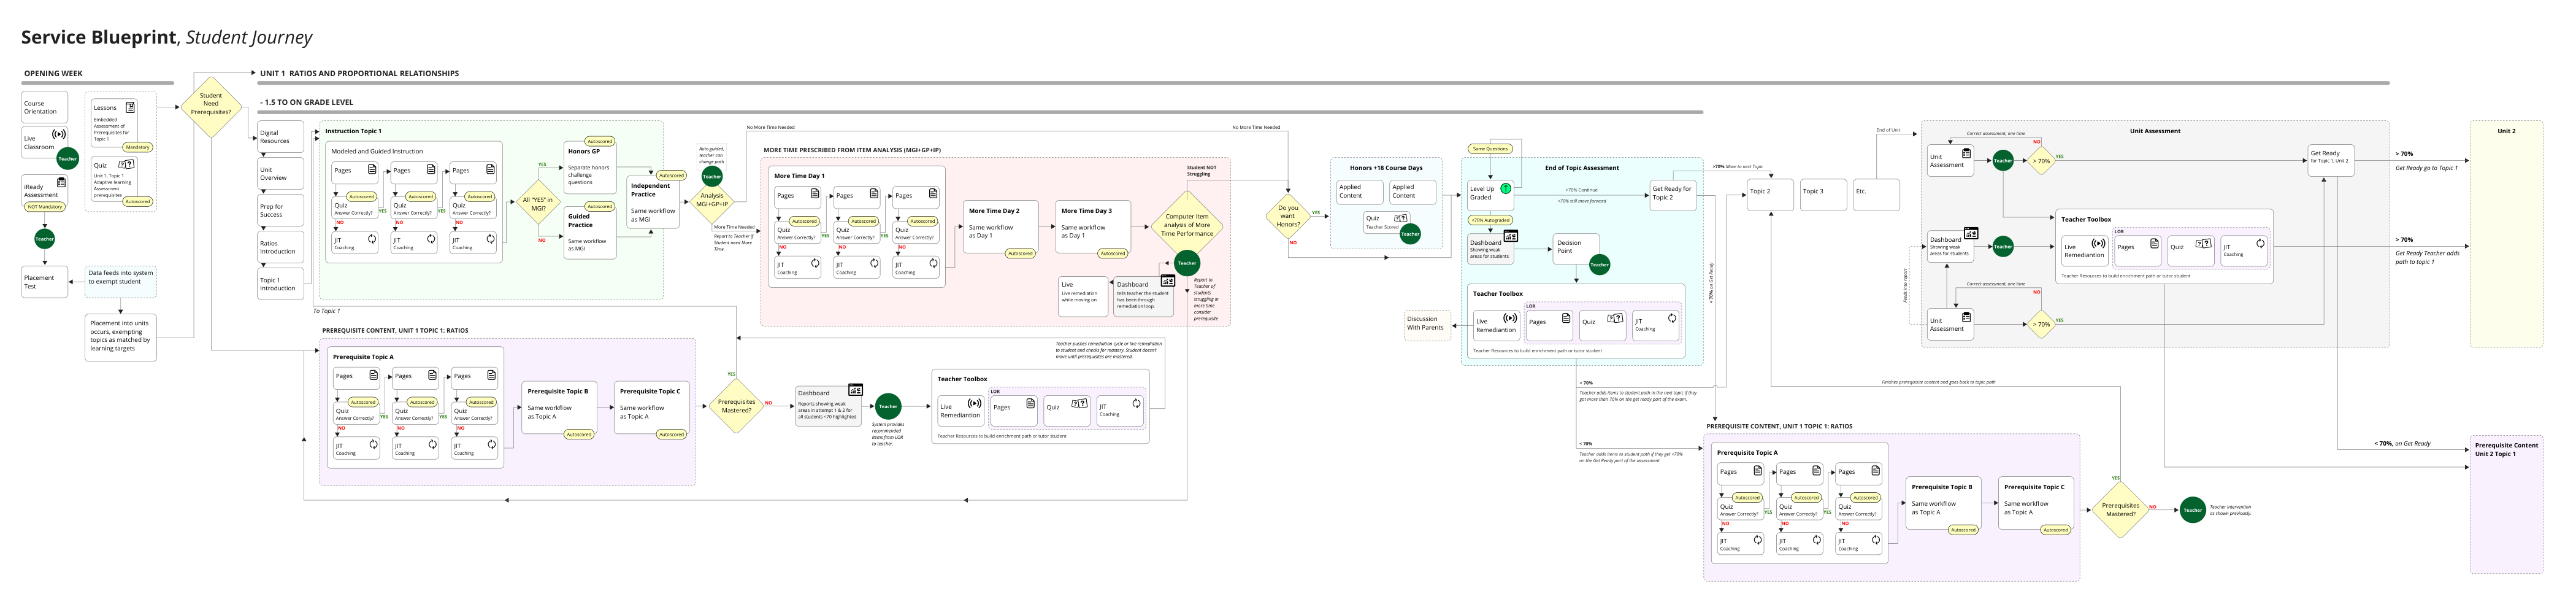Select the Etc. box
The height and width of the screenshot is (607, 2576).
1876,194
